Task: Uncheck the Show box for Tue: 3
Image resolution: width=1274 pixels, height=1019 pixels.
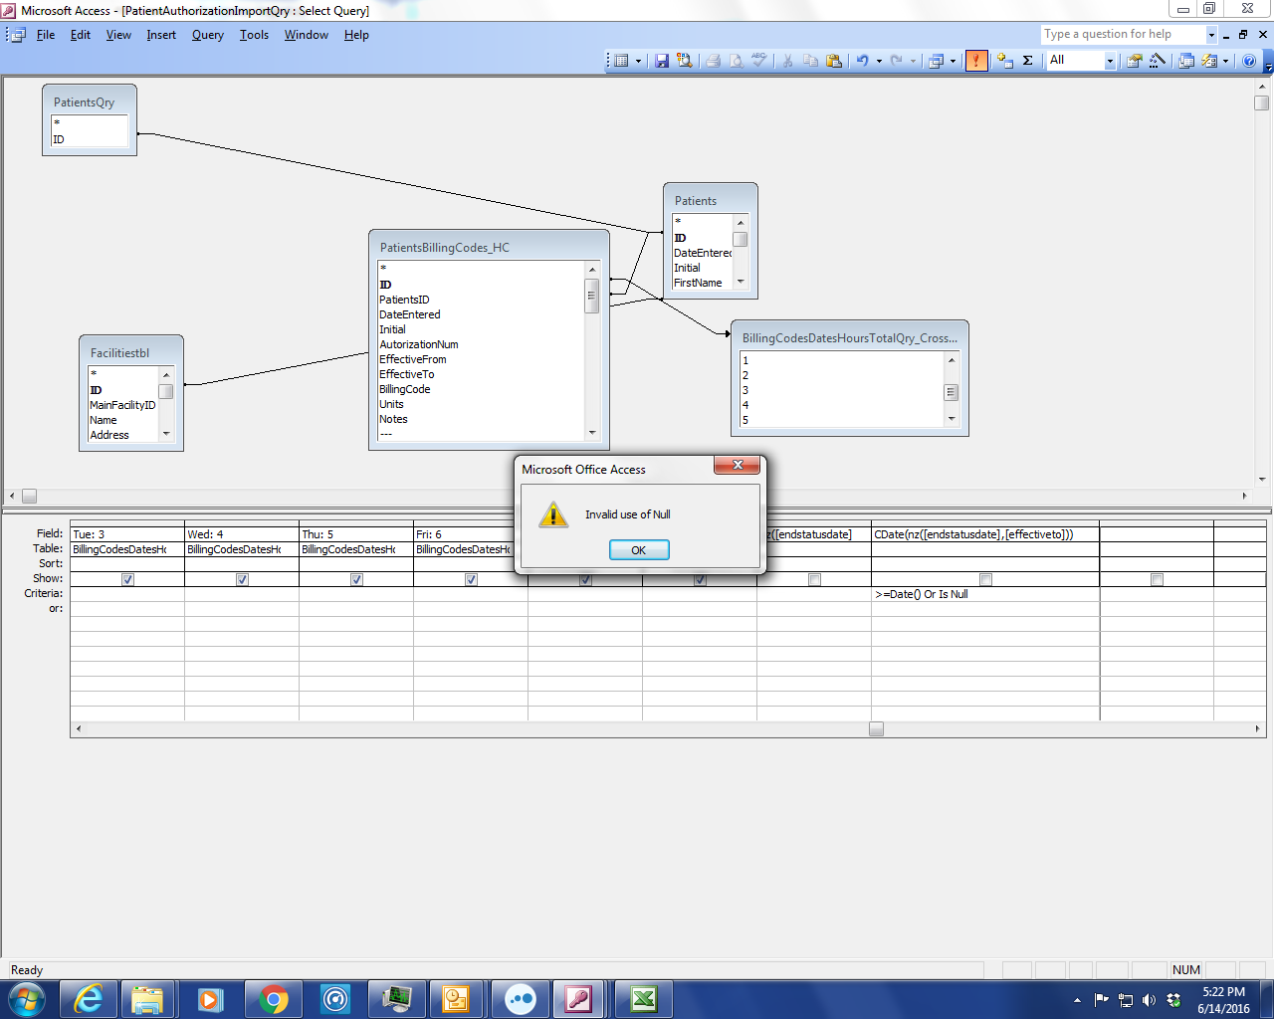Action: [x=127, y=579]
